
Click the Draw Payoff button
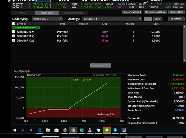pos(101,65)
